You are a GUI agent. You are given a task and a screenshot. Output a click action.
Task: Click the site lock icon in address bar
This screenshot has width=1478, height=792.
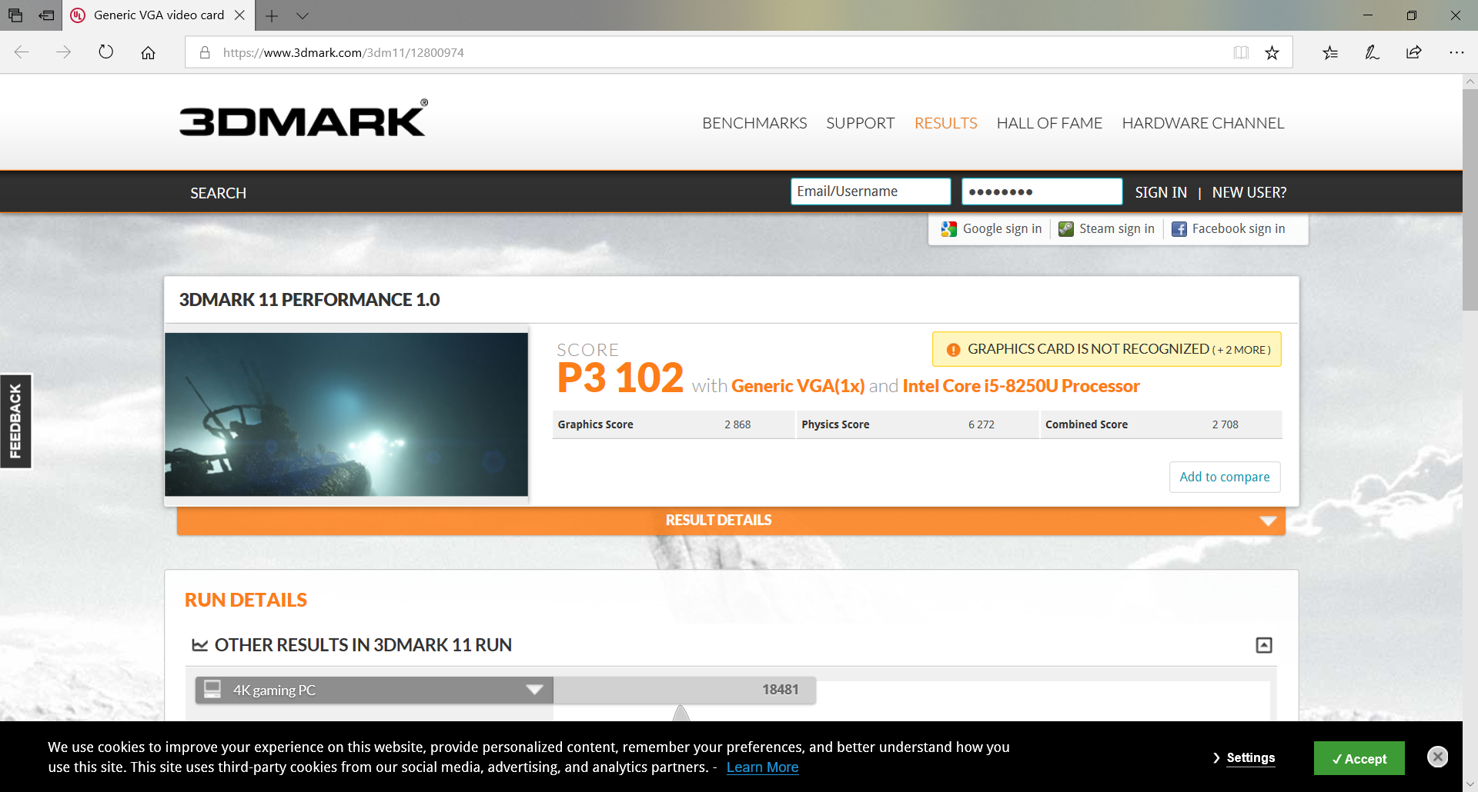click(x=205, y=52)
